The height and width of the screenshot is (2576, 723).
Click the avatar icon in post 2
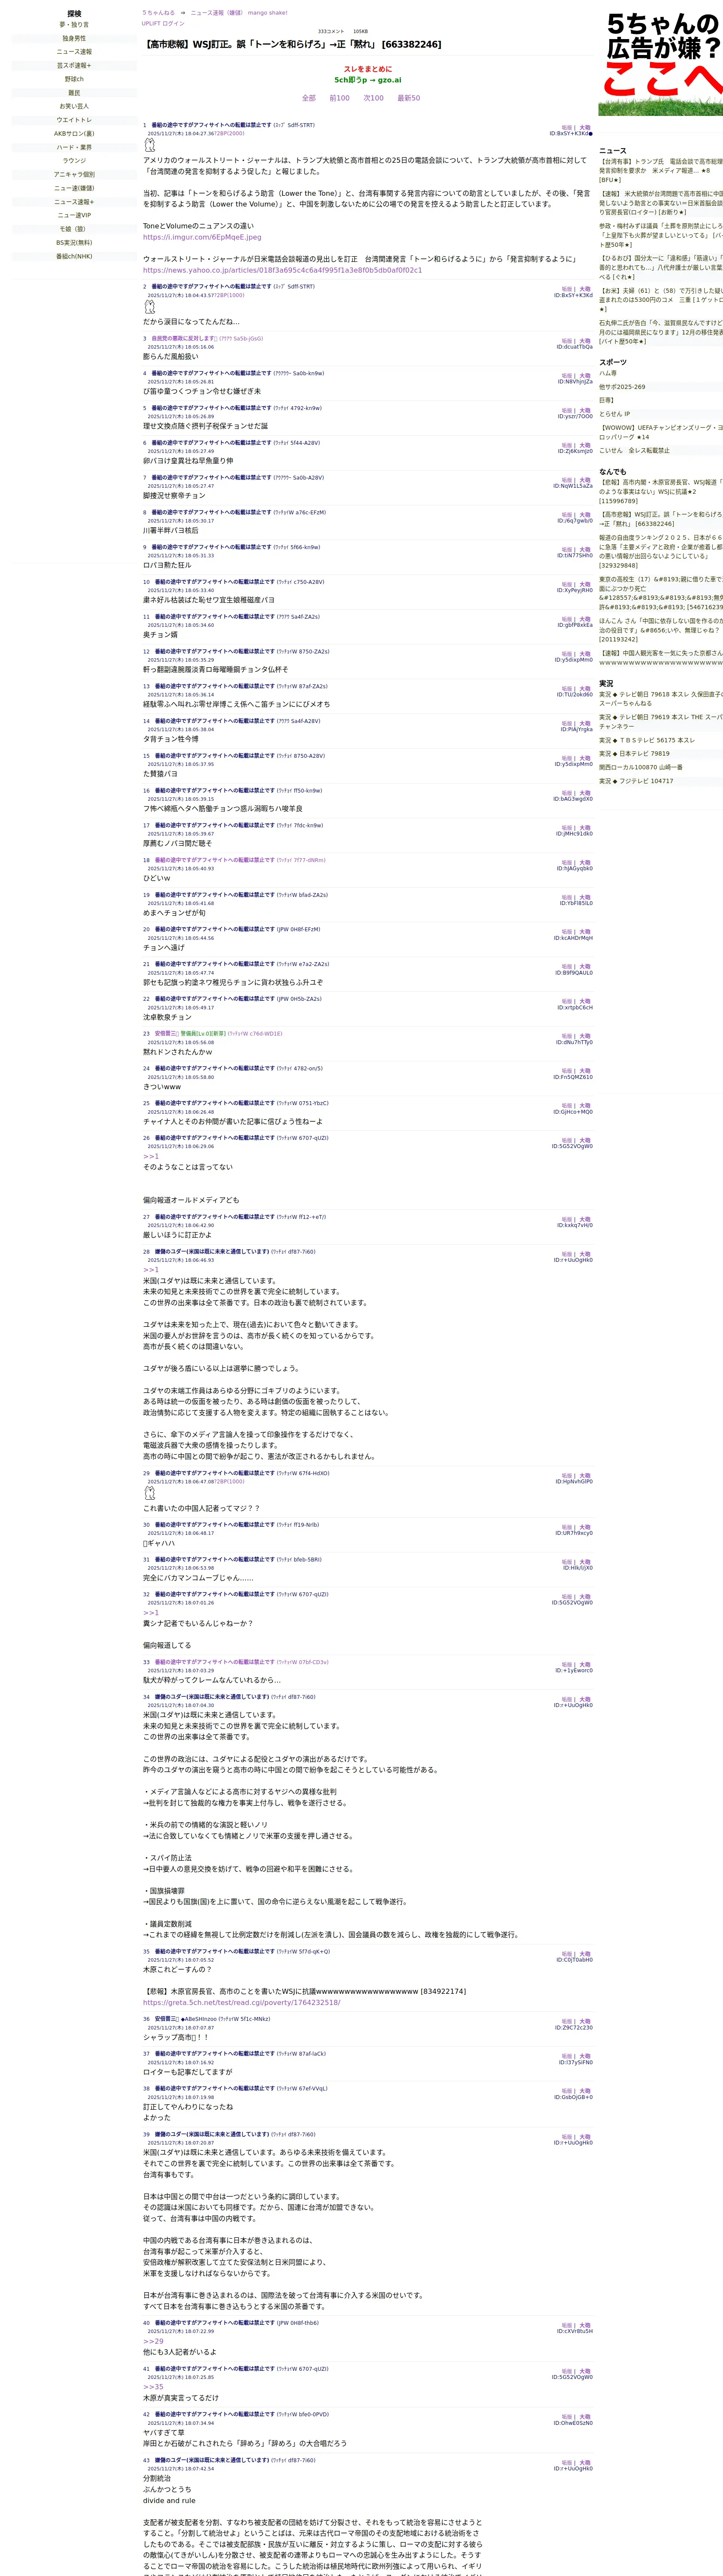pos(149,307)
